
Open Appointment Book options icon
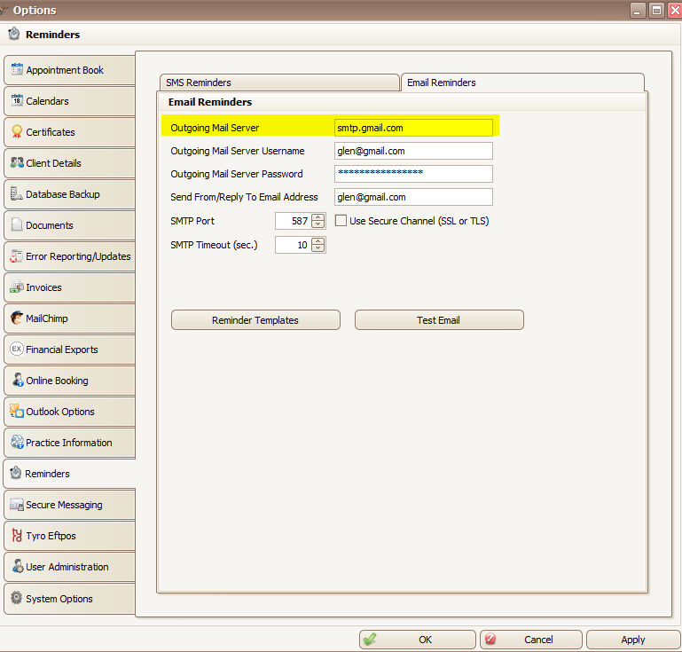[x=17, y=69]
